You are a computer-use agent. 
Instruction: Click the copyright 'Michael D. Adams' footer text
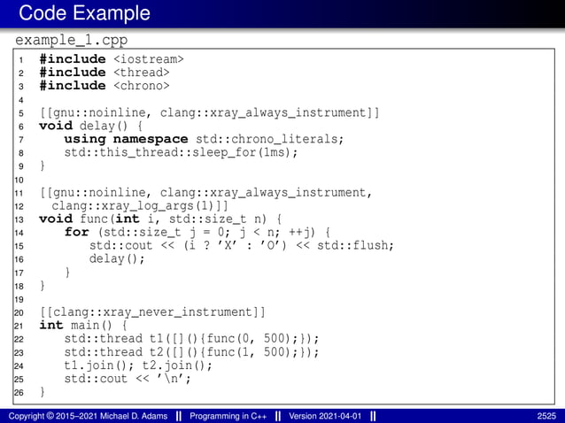[x=88, y=416]
